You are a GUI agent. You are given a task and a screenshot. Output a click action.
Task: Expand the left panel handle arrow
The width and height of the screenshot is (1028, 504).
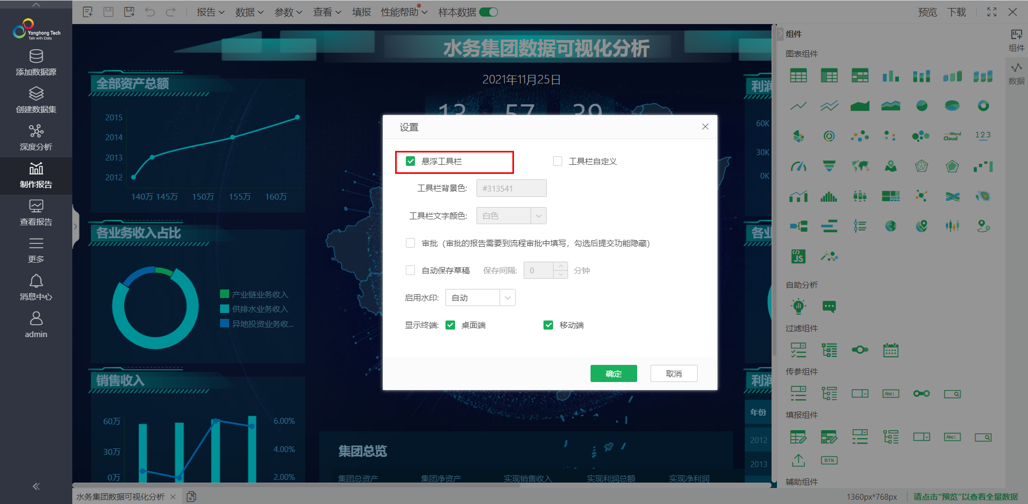pyautogui.click(x=75, y=227)
